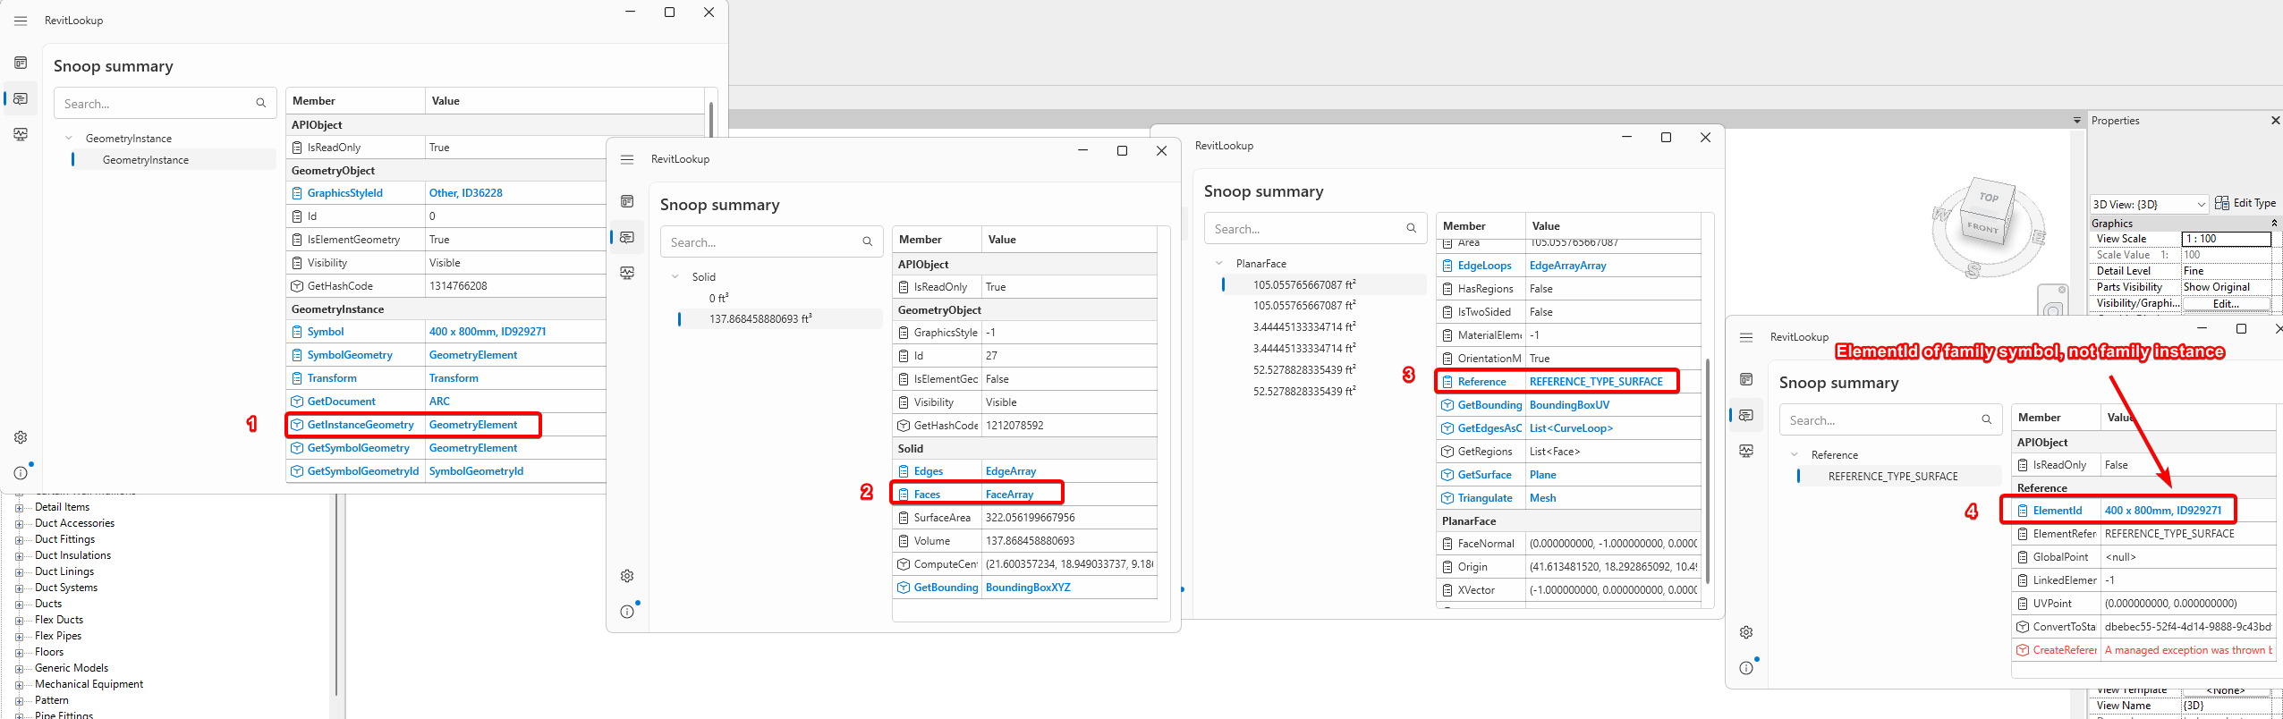
Task: Open Transform value link
Action: coord(454,378)
